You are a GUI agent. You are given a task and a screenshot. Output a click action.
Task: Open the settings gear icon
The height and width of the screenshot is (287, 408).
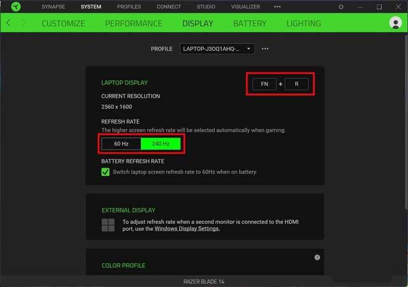(341, 7)
